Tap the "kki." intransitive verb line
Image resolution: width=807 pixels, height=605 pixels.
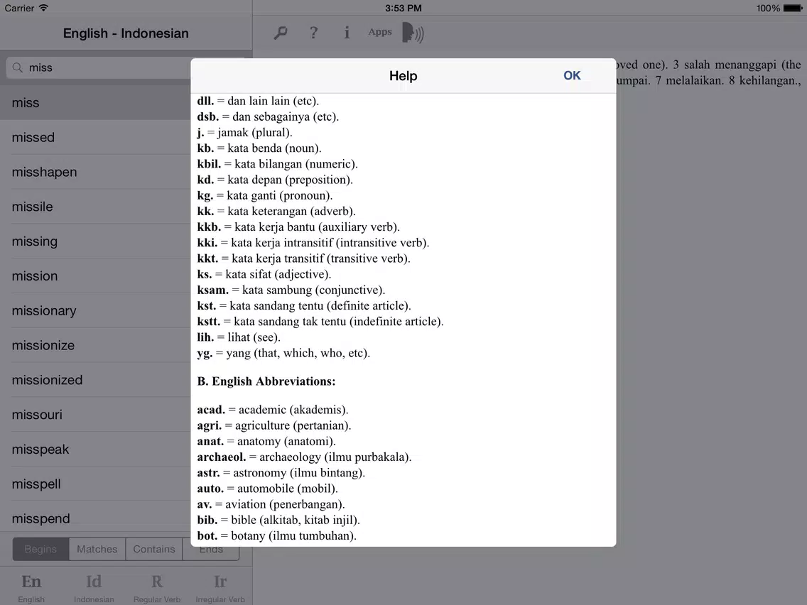(x=313, y=243)
